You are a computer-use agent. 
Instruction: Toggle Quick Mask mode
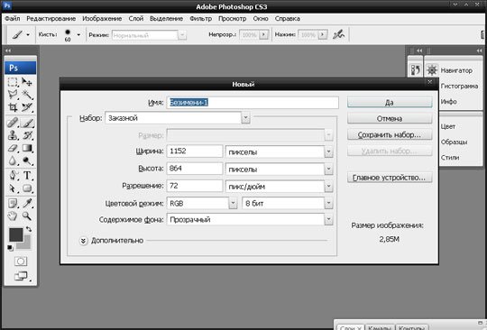[x=21, y=261]
